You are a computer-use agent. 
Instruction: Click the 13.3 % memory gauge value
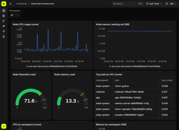(72, 101)
